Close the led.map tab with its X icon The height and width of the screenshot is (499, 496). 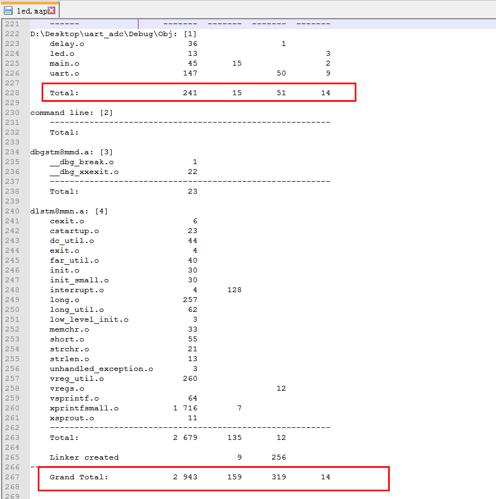pos(52,9)
